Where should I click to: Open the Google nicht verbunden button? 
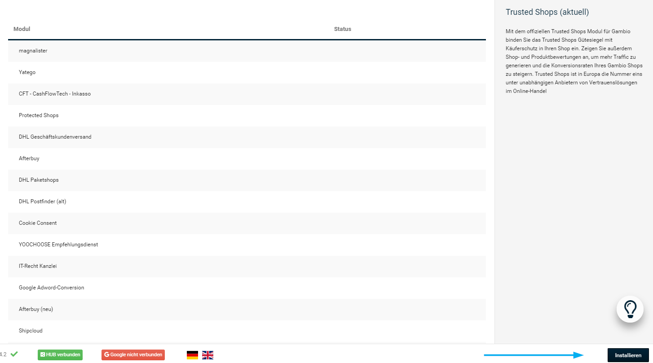tap(133, 355)
